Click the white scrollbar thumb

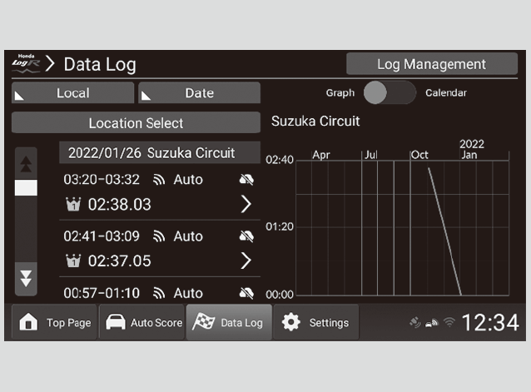[x=27, y=187]
